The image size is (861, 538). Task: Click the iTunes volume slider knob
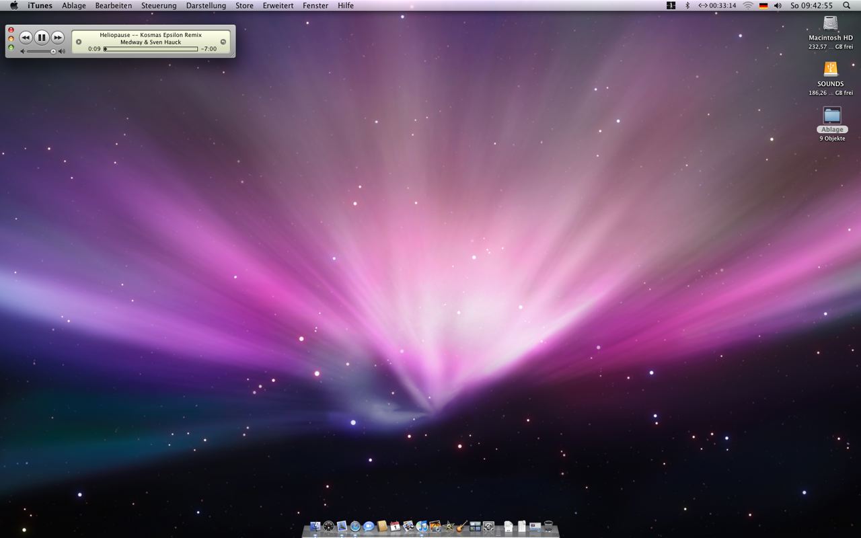53,51
